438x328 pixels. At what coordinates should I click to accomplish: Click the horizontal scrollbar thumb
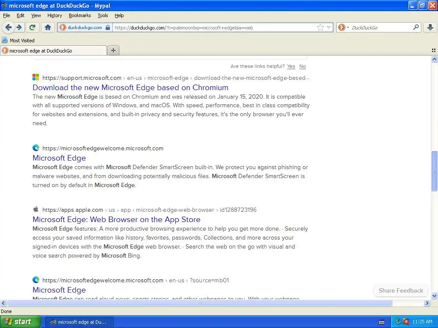[x=199, y=303]
